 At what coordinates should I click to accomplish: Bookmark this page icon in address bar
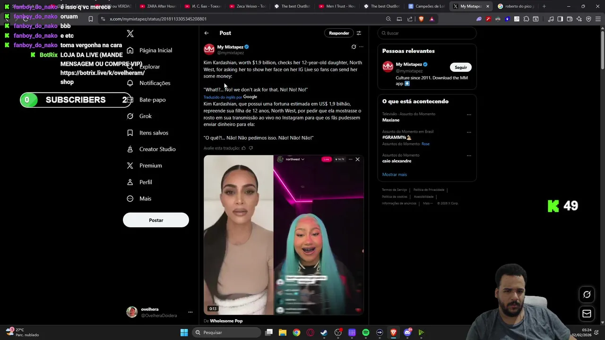click(x=91, y=19)
